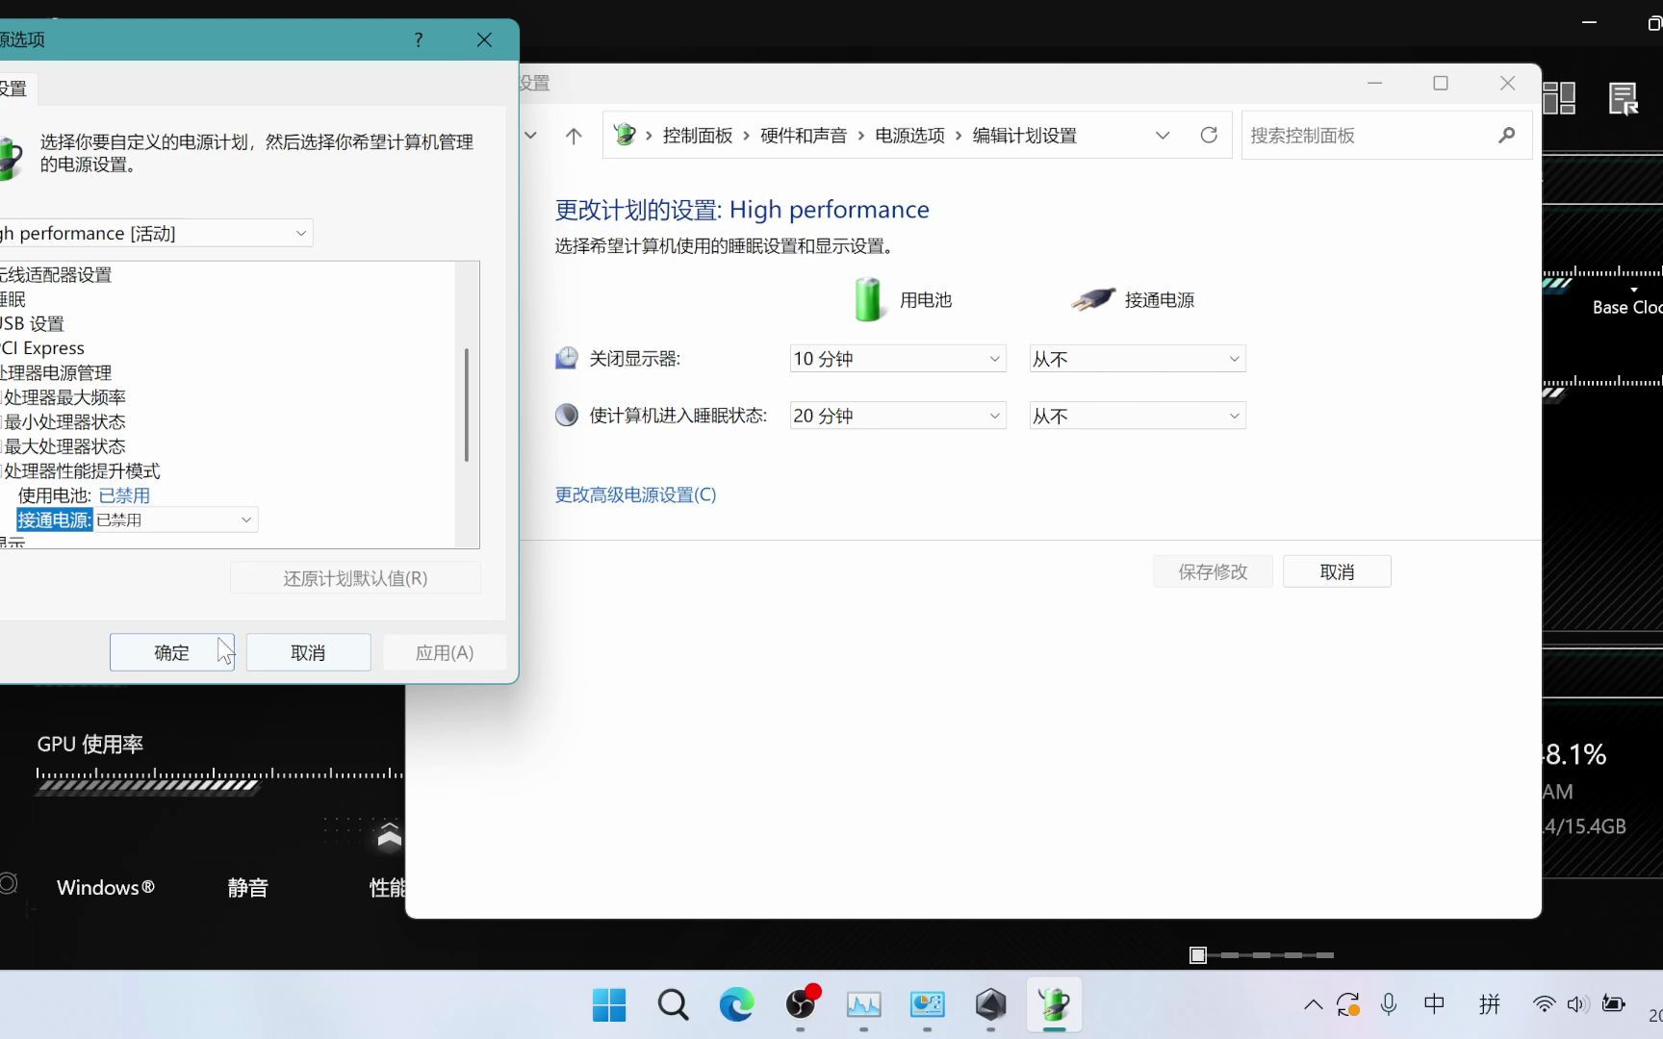Select 静音 mode in background app

click(247, 888)
